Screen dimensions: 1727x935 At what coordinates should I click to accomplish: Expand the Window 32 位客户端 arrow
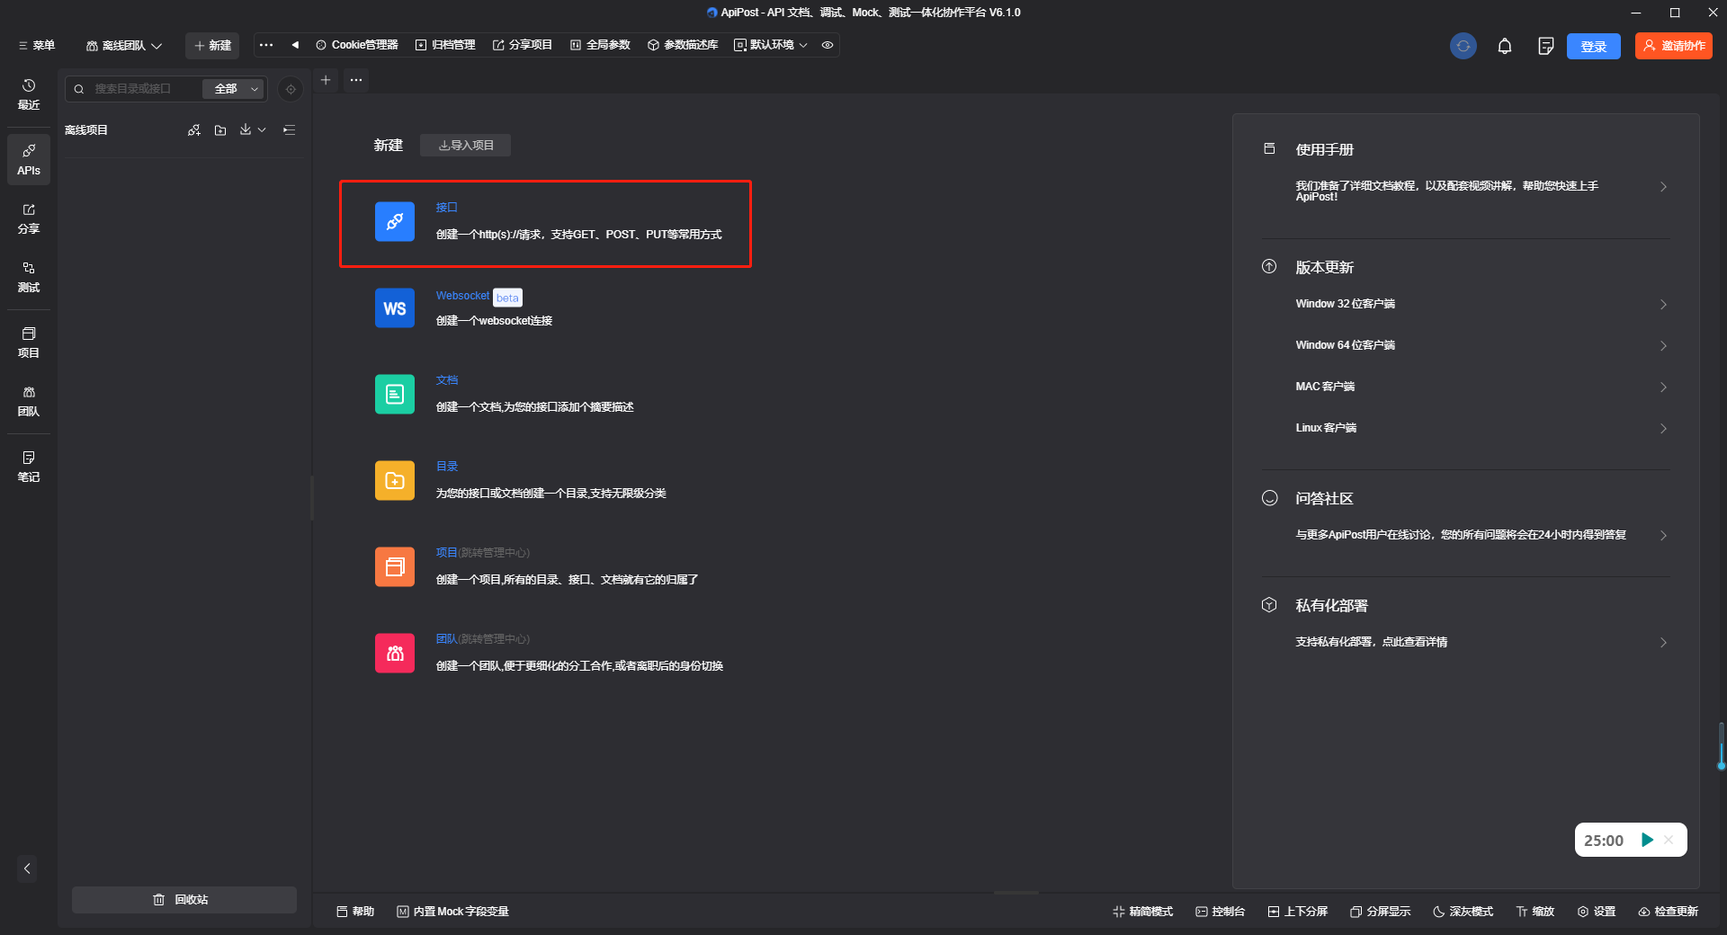[1663, 305]
